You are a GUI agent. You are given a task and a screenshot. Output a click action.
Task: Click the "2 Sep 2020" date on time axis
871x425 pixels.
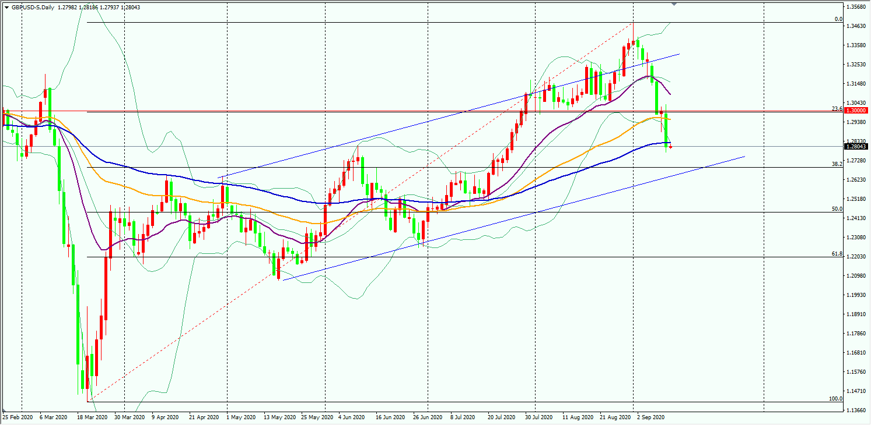pyautogui.click(x=650, y=418)
